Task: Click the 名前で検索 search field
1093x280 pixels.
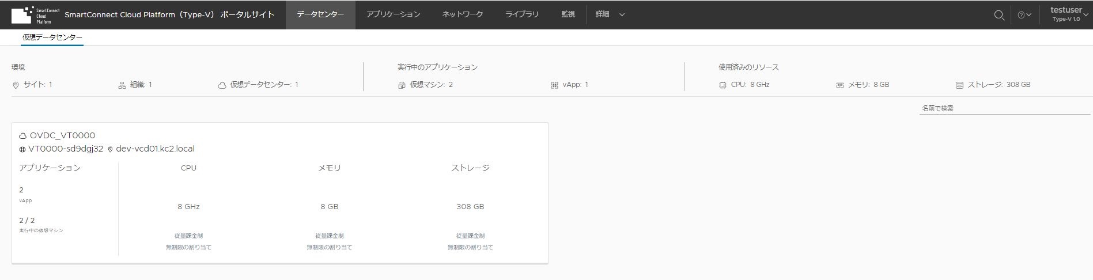Action: coord(1005,108)
